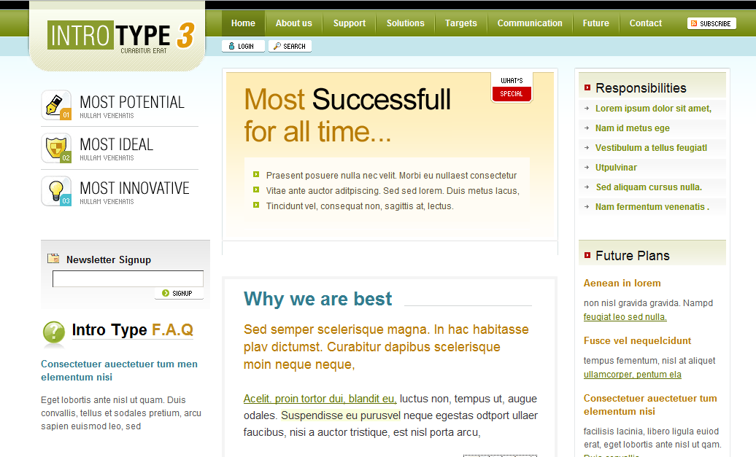756x457 pixels.
Task: Open the Most Ideal link
Action: [117, 144]
